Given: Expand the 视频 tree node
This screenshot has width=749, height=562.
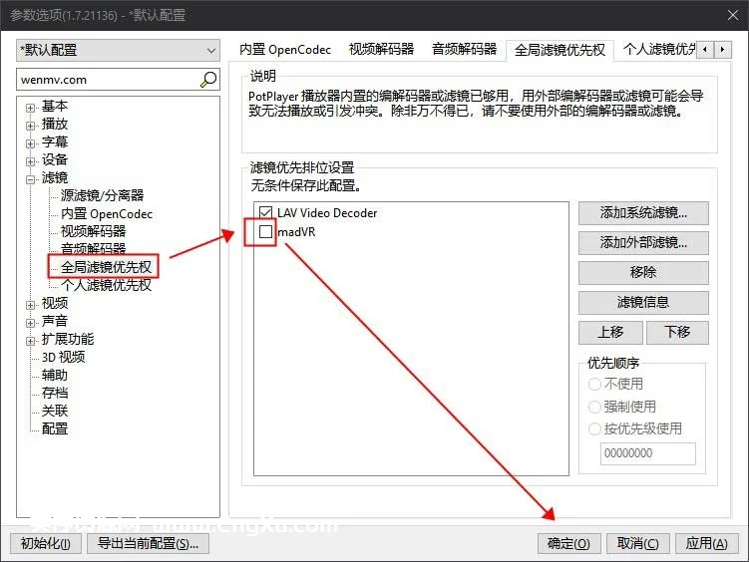Looking at the screenshot, I should [x=30, y=305].
